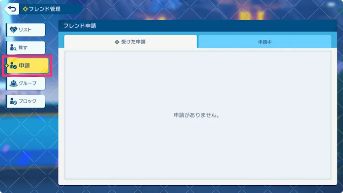Click the handshake icon on リスト
The image size is (343, 193).
pyautogui.click(x=13, y=30)
